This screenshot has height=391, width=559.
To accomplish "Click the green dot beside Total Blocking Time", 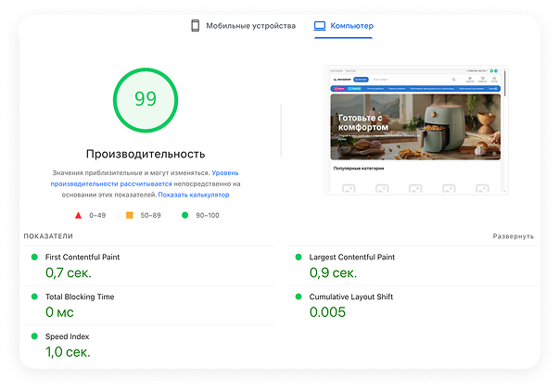I will [x=34, y=296].
